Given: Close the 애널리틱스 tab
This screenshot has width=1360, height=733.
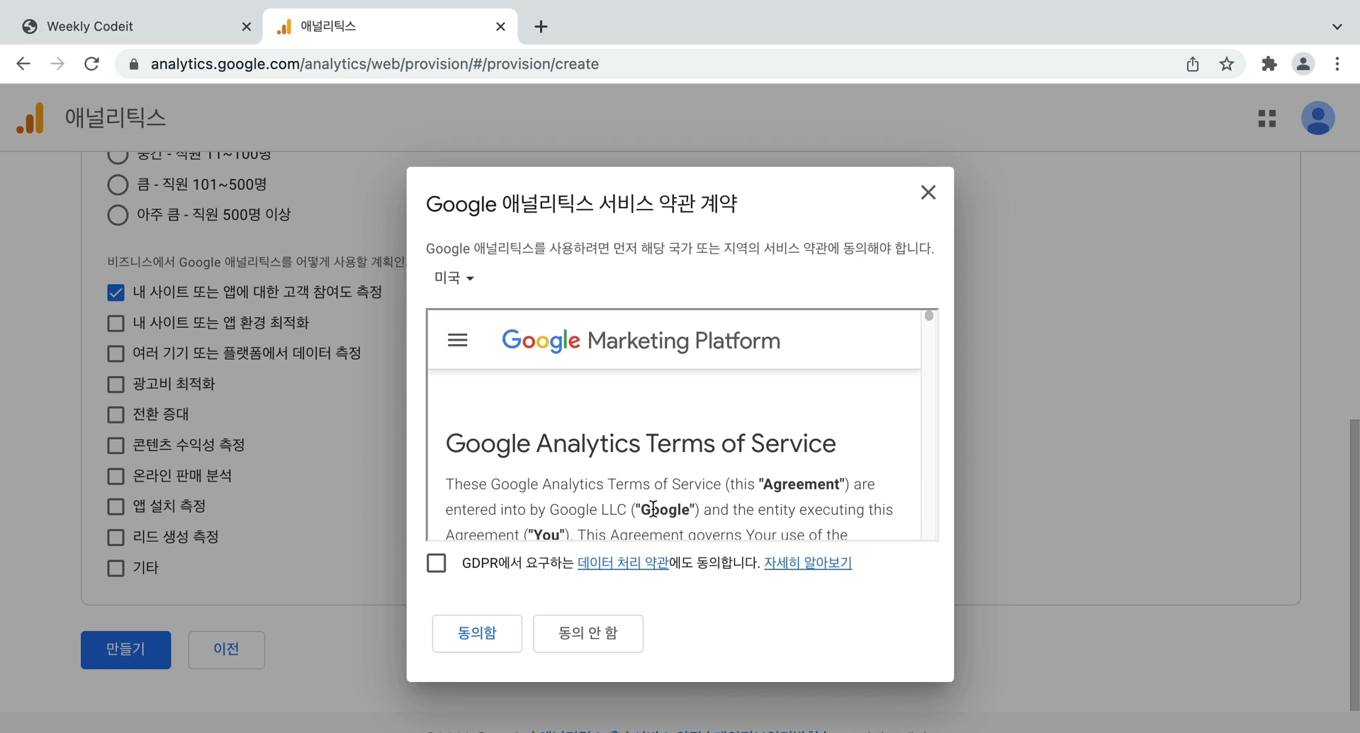Looking at the screenshot, I should pyautogui.click(x=500, y=27).
